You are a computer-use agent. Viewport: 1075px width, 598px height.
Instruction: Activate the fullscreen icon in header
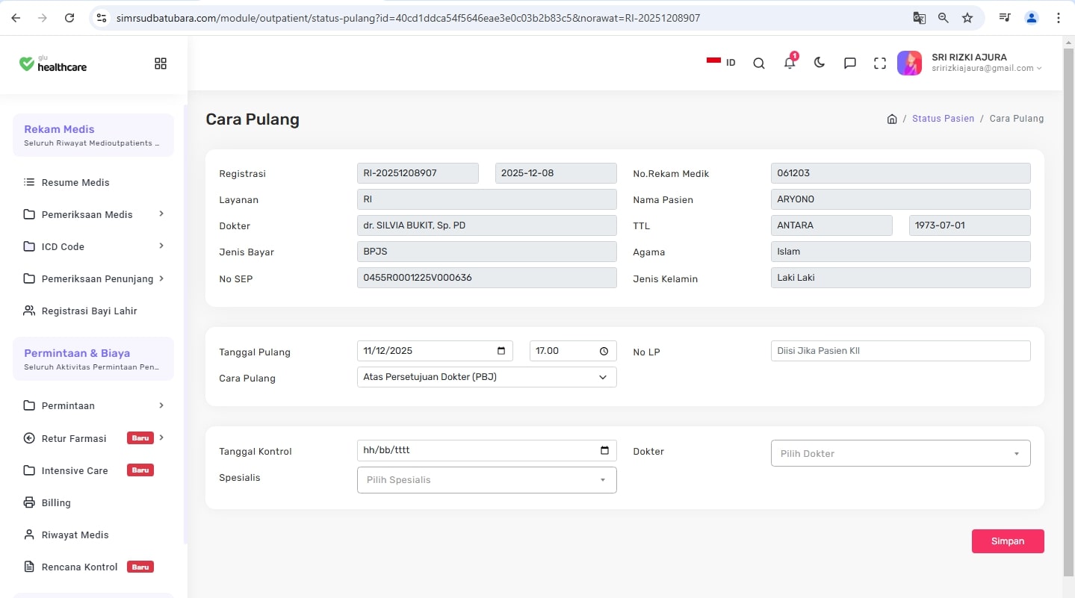[x=880, y=63]
